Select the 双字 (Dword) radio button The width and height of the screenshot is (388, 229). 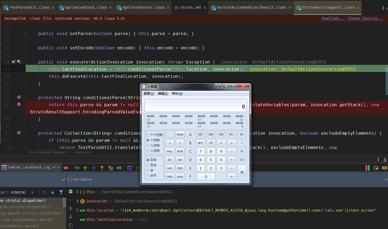pyautogui.click(x=148, y=165)
